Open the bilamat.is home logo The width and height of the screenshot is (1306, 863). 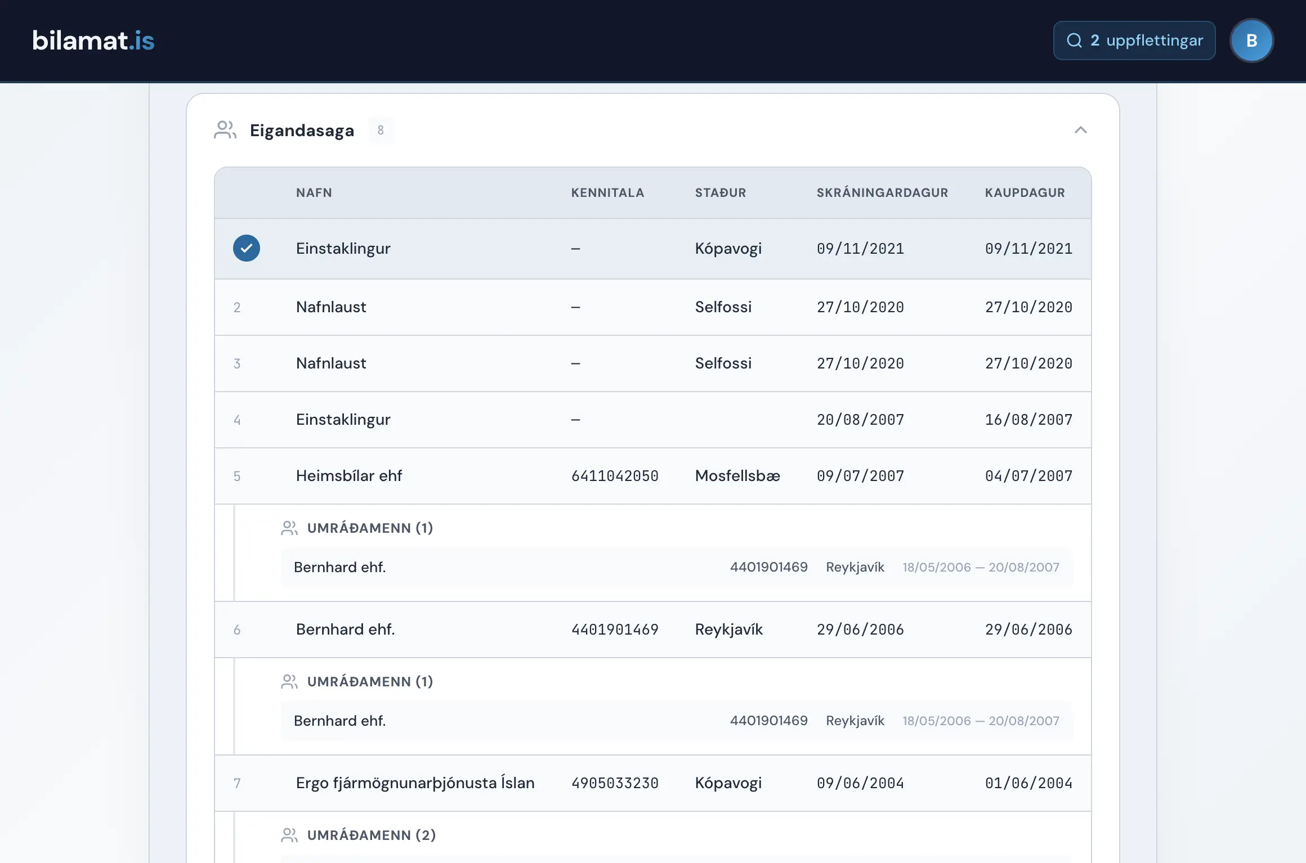[93, 41]
